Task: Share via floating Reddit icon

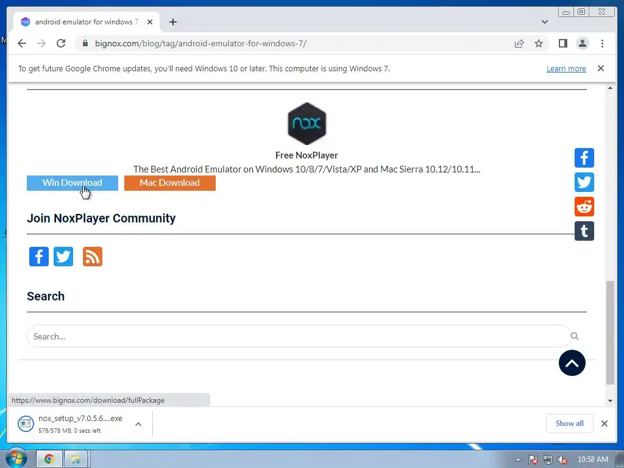Action: (584, 207)
